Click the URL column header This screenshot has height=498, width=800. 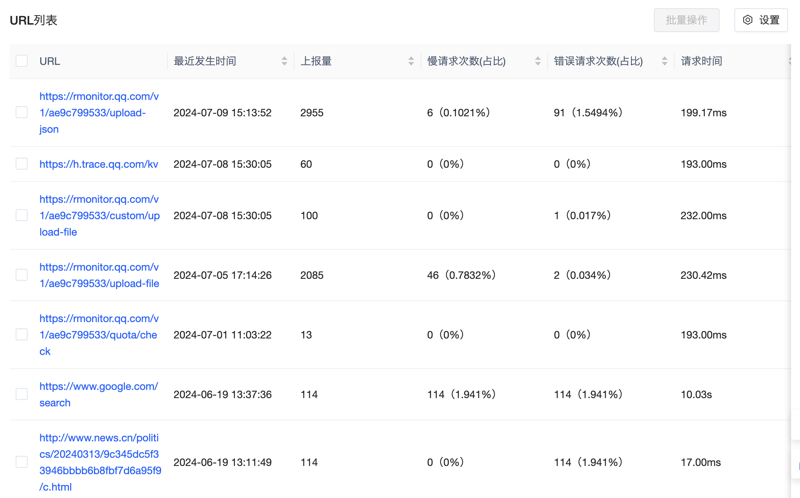(x=50, y=61)
